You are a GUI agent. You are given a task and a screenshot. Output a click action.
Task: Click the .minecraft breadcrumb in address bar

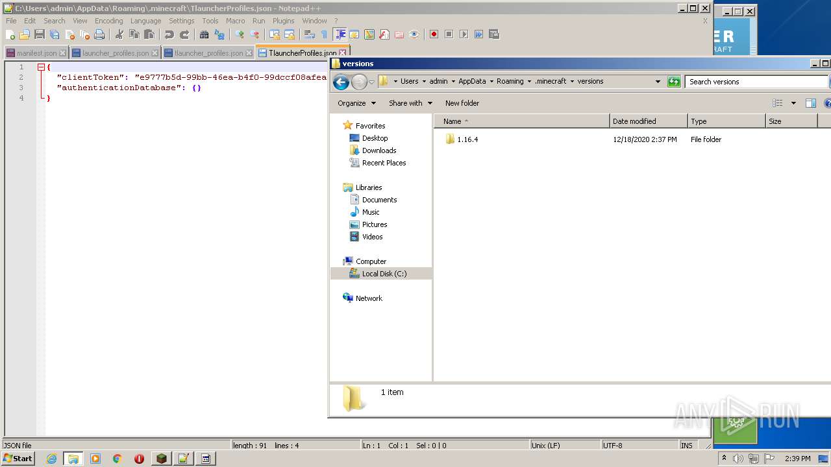(x=551, y=82)
